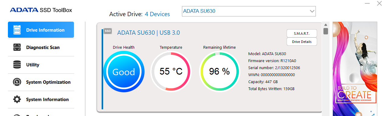Click the Drive Information SSD icon
This screenshot has width=384, height=116.
tap(17, 30)
